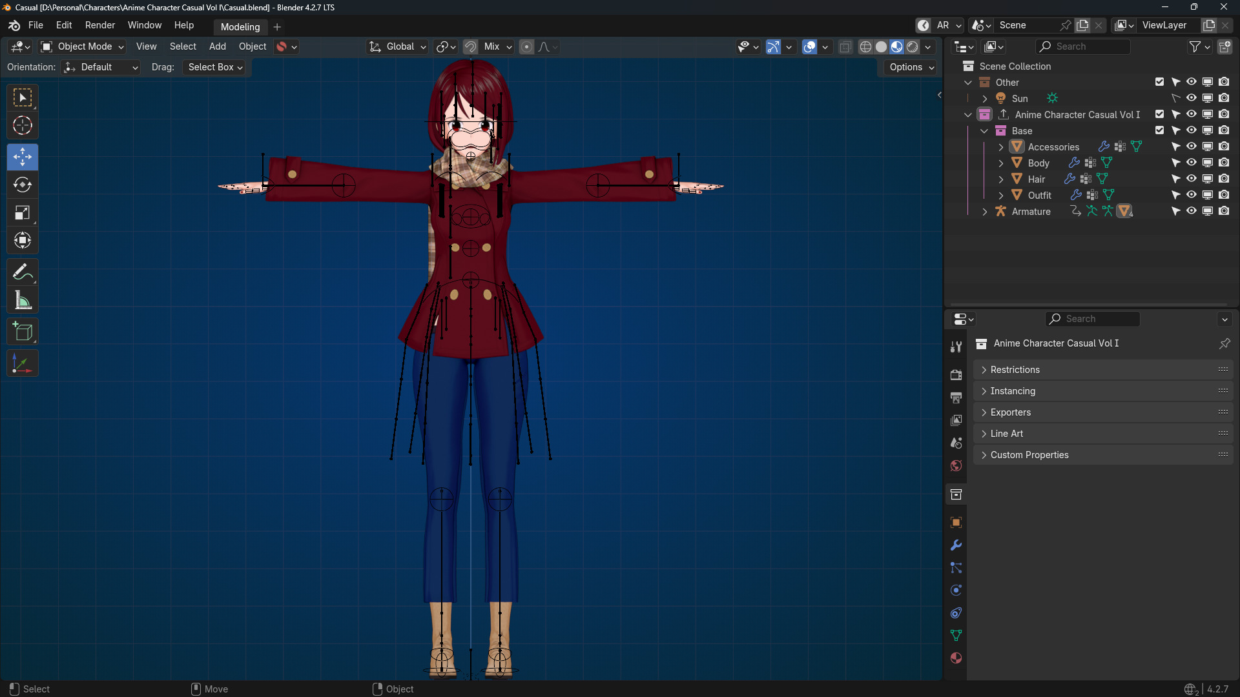Toggle viewport gizmos display
Image resolution: width=1240 pixels, height=697 pixels.
click(x=773, y=46)
